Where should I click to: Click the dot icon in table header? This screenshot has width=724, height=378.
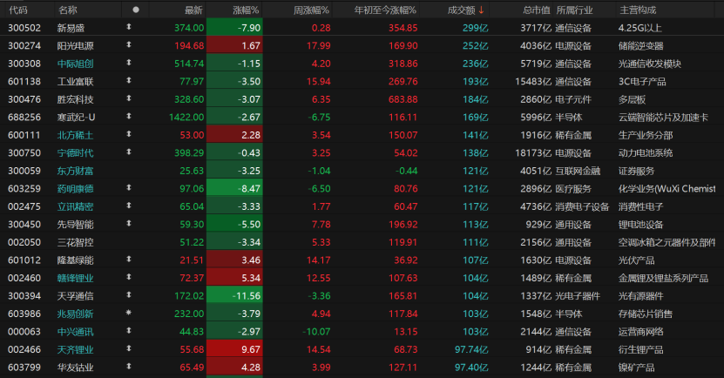tap(135, 10)
